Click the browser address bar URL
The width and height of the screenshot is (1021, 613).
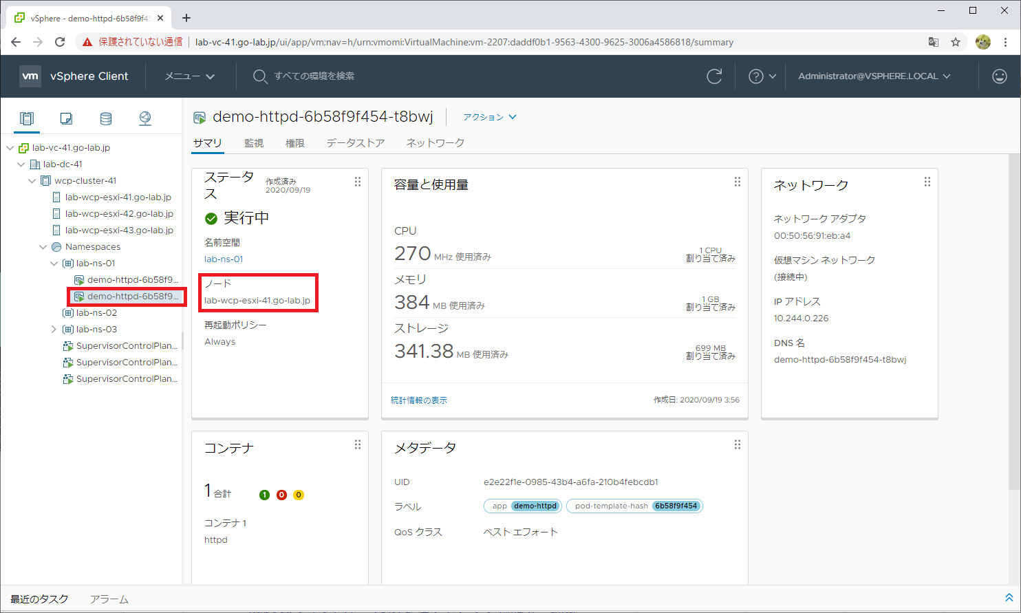click(464, 42)
